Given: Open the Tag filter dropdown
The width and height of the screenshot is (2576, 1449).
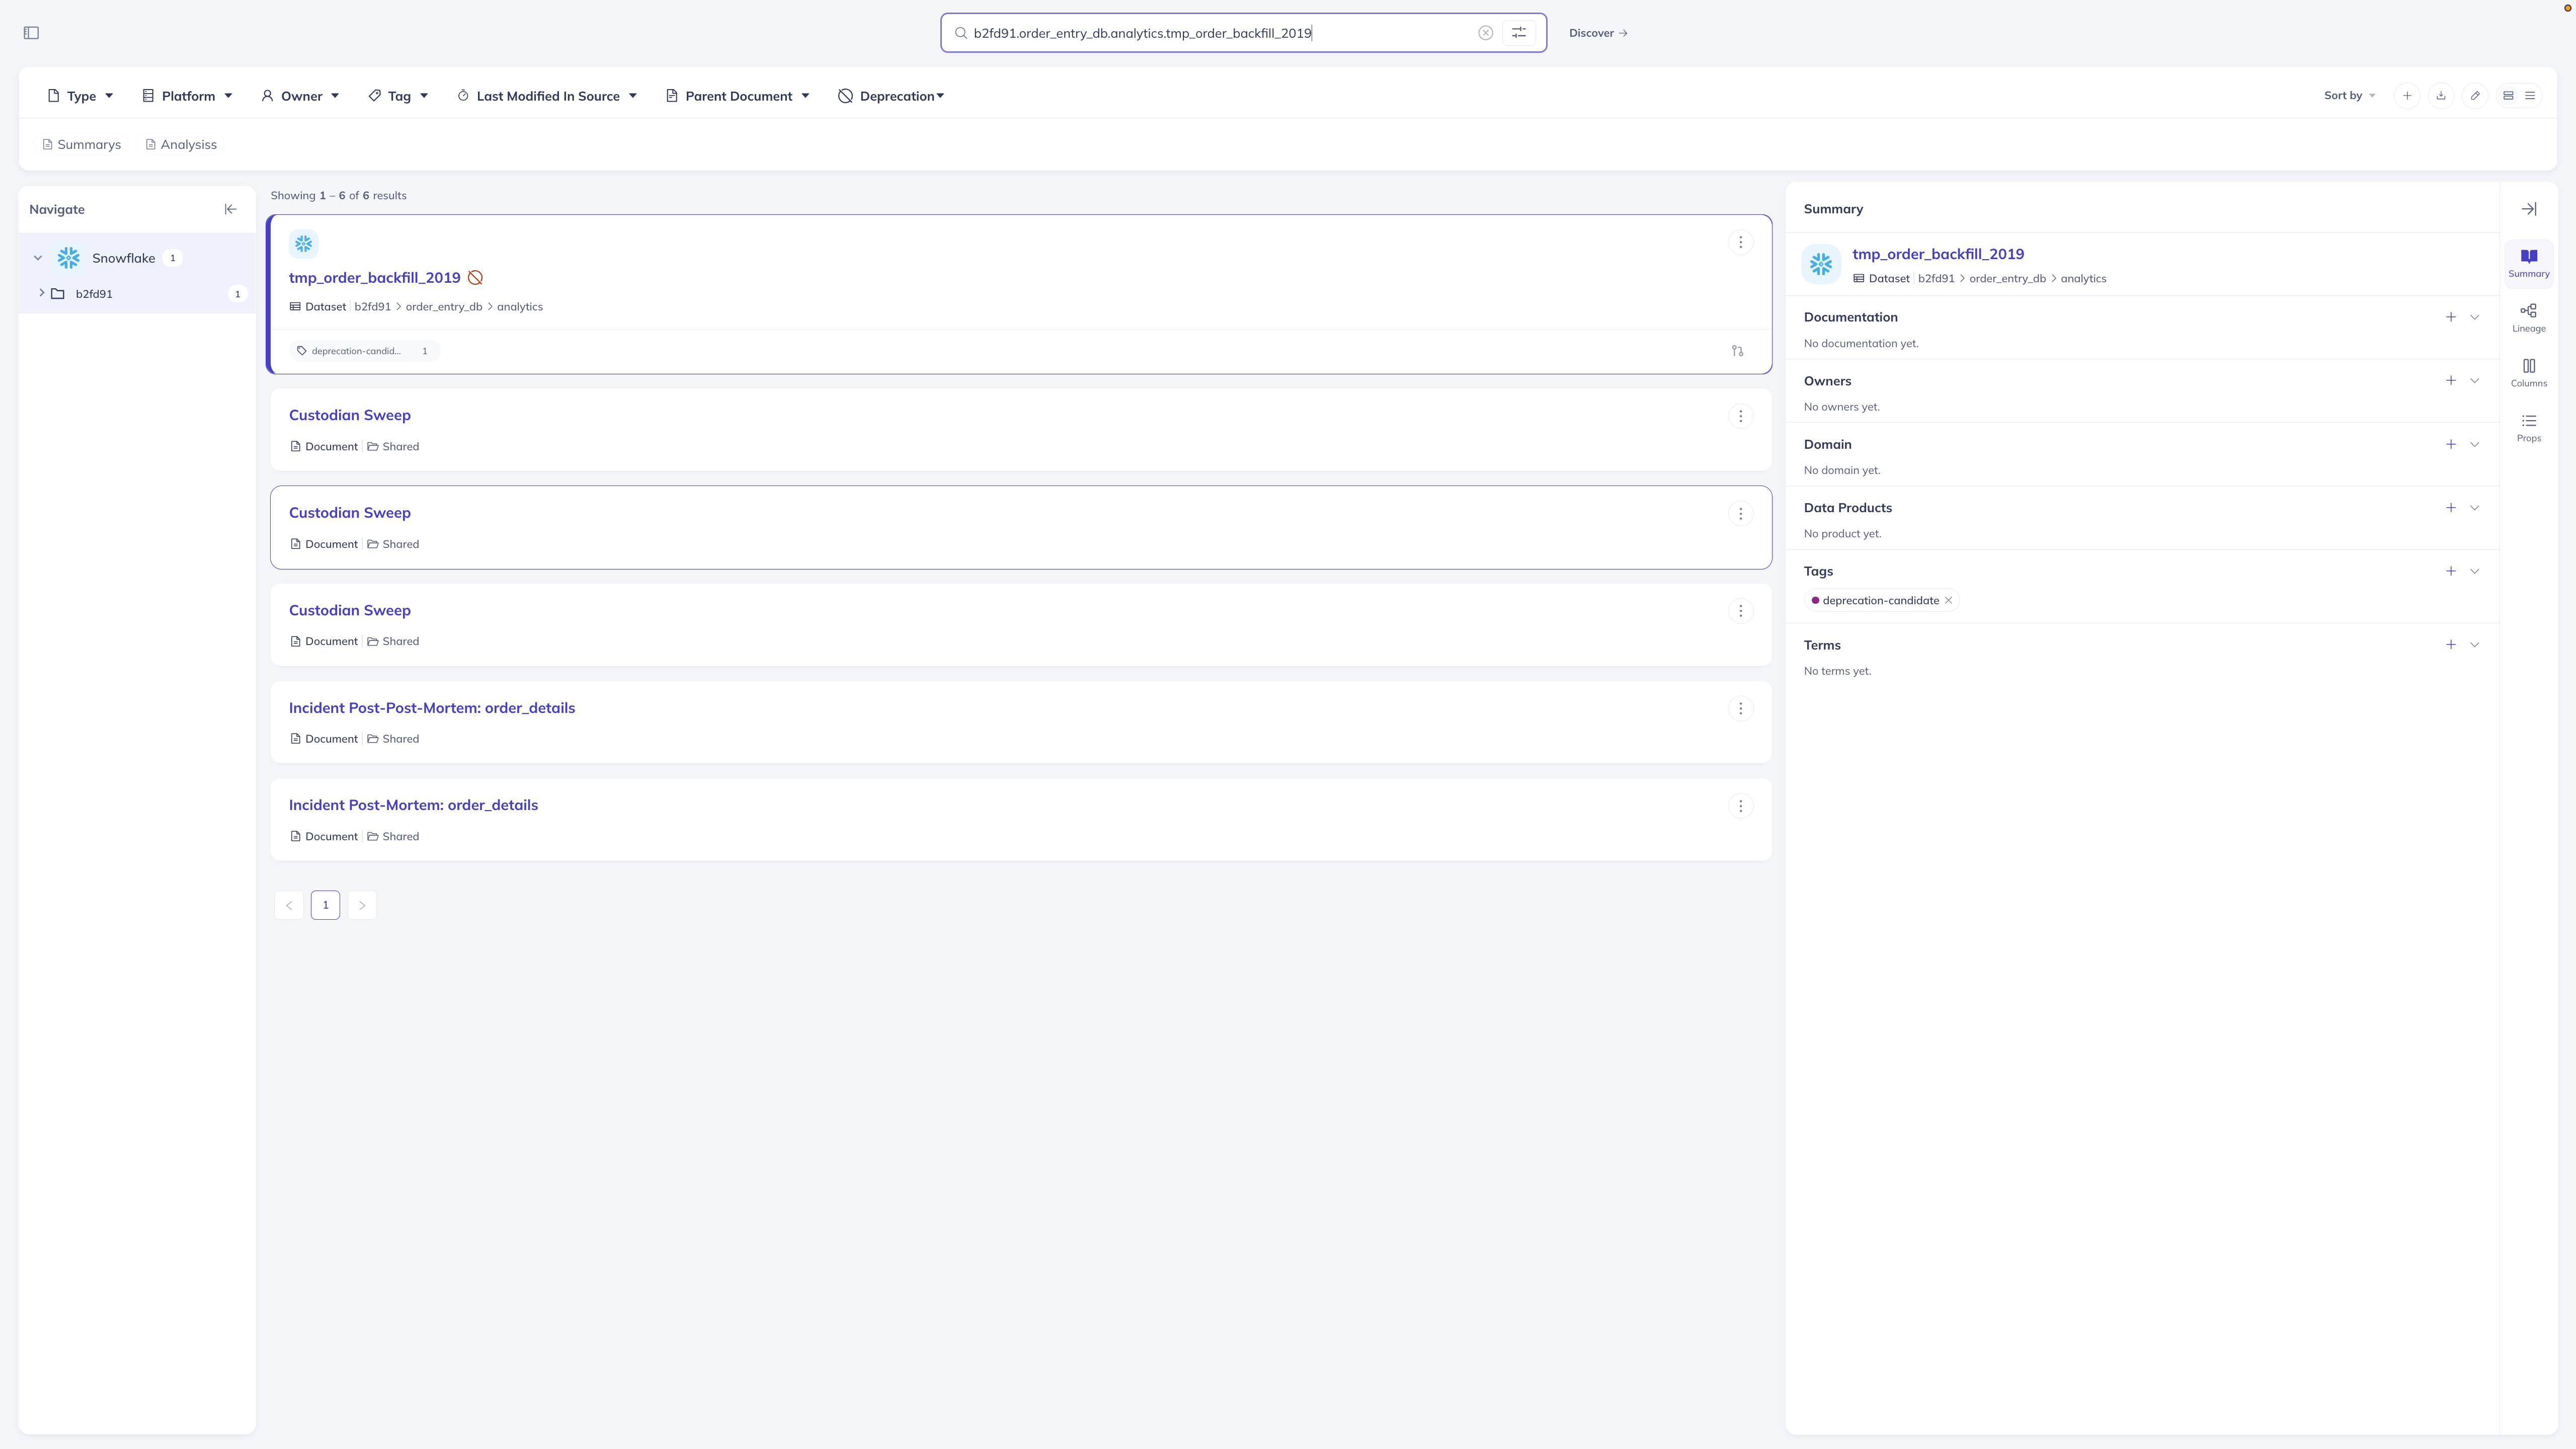Looking at the screenshot, I should 398,96.
